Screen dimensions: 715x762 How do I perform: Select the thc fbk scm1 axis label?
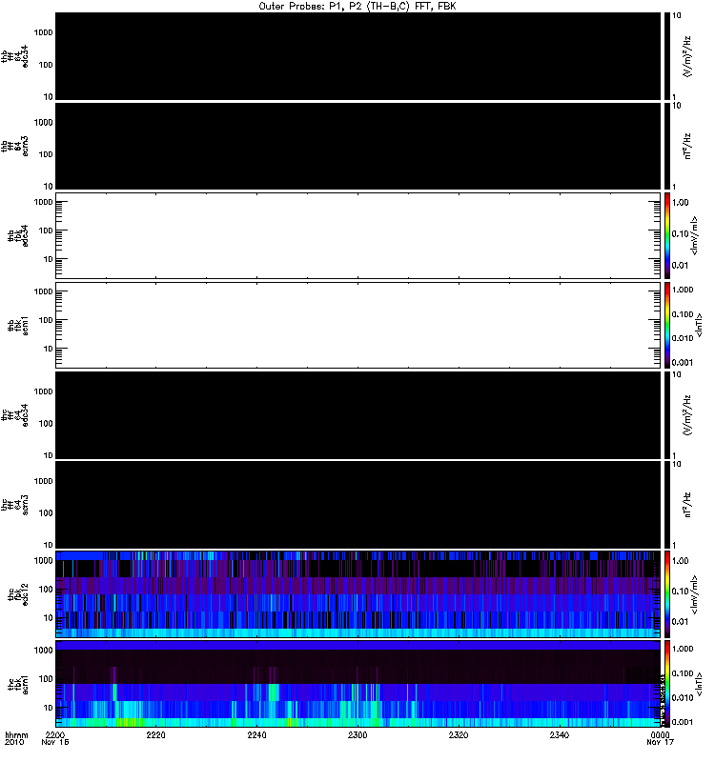click(18, 684)
